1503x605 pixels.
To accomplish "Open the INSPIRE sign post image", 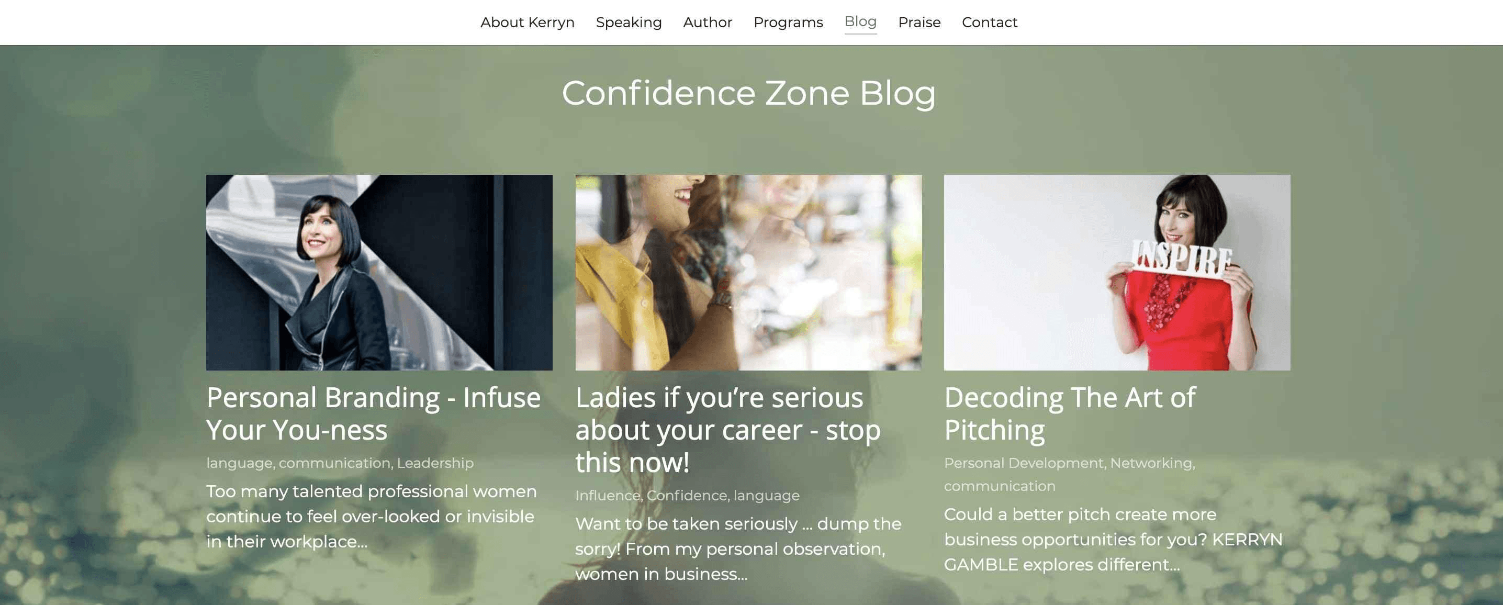I will [1117, 272].
